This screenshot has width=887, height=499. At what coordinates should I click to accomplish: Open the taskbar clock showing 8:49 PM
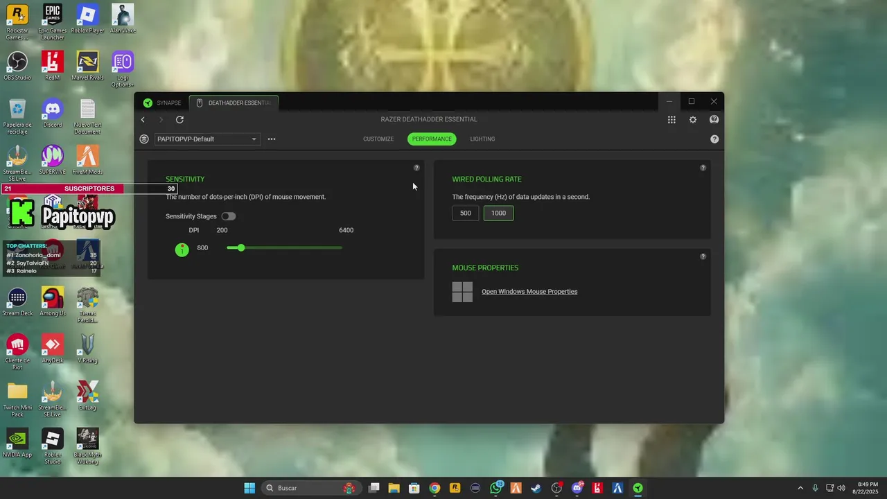pos(867,488)
